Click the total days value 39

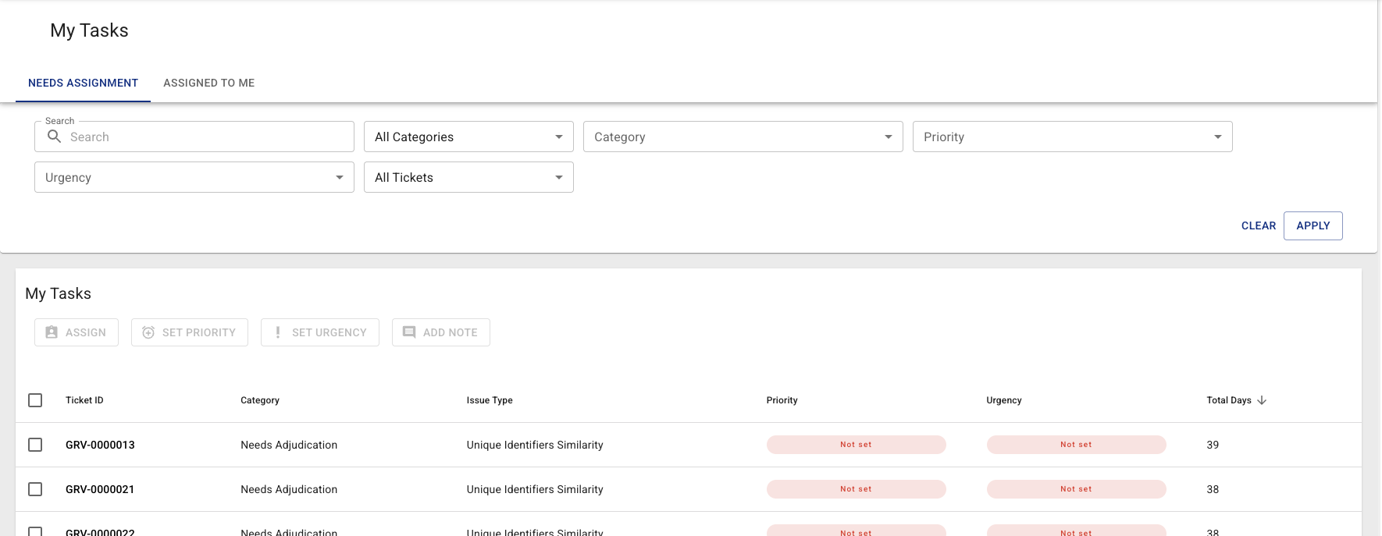pos(1213,445)
